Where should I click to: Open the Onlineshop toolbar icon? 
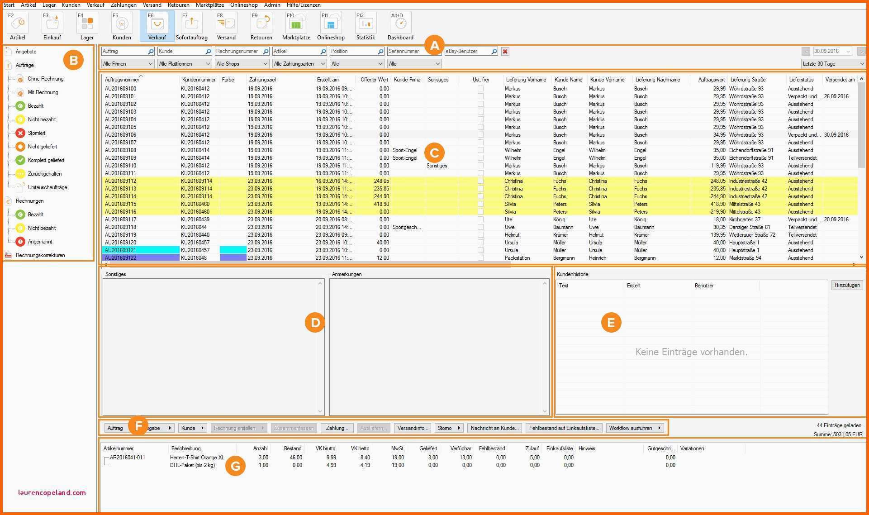click(x=331, y=26)
